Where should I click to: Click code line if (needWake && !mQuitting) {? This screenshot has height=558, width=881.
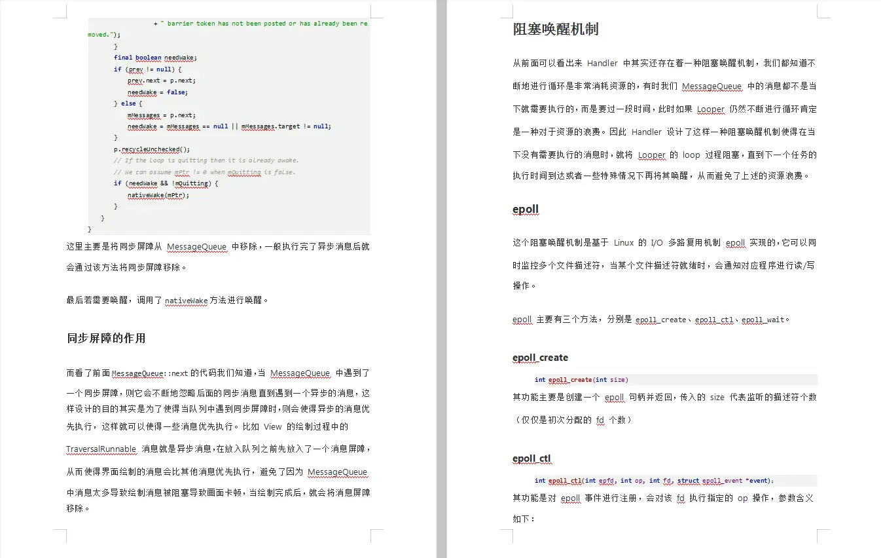[166, 183]
